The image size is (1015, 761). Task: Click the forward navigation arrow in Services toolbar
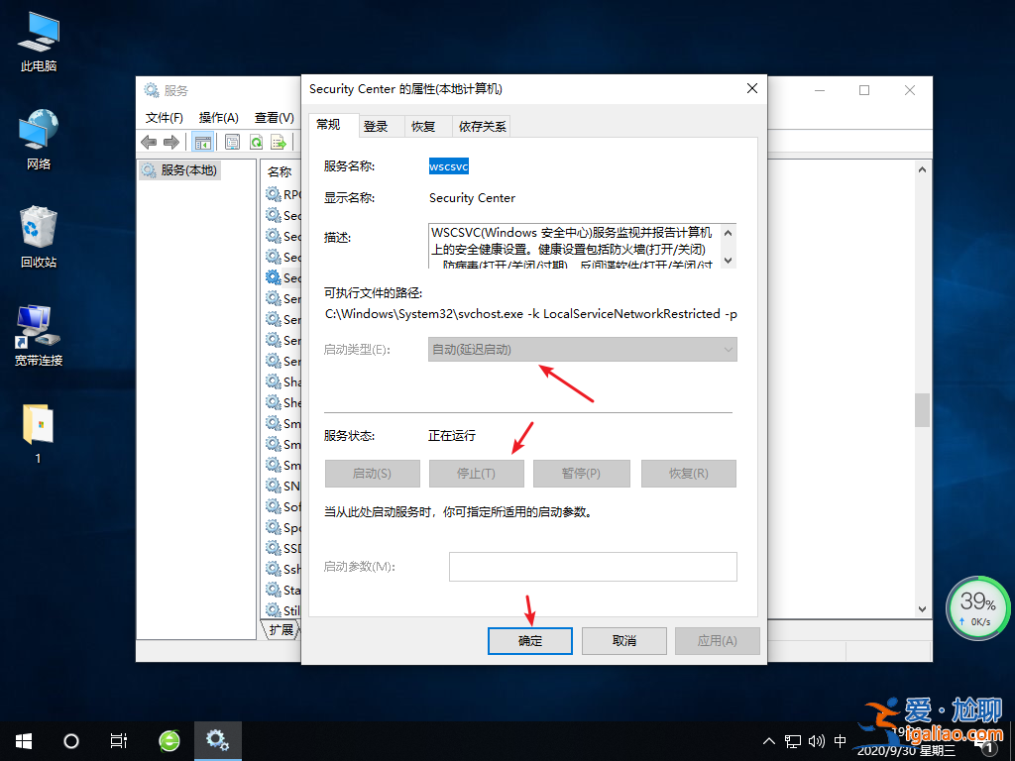(x=170, y=142)
